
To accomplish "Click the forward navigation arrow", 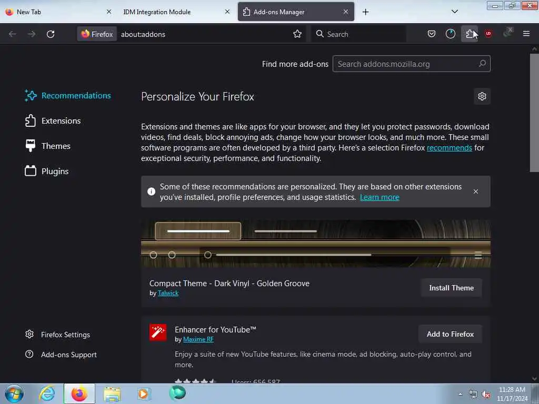I will point(31,34).
